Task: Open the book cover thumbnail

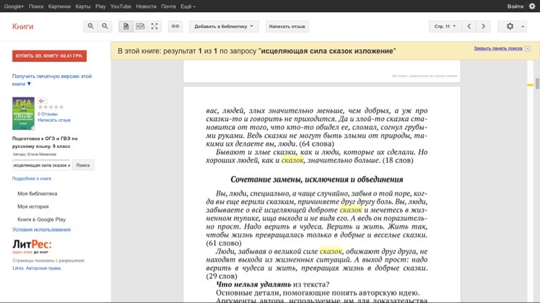Action: (23, 113)
